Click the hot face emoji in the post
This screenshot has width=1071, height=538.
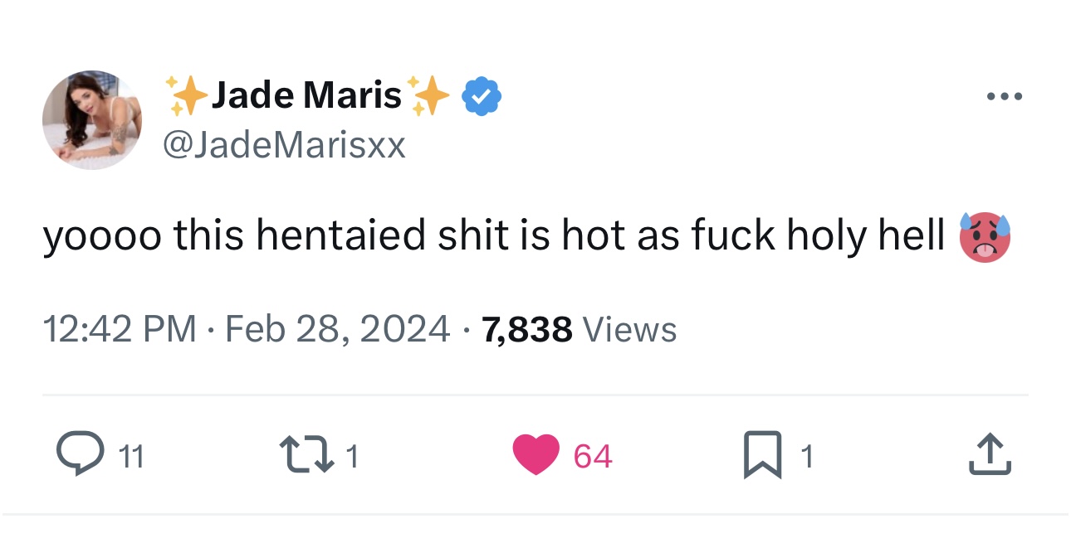pyautogui.click(x=985, y=237)
